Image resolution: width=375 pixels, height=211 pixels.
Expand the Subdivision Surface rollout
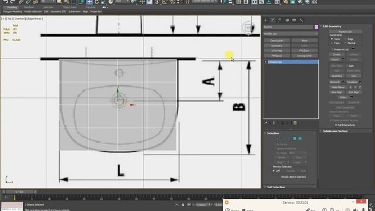335,131
